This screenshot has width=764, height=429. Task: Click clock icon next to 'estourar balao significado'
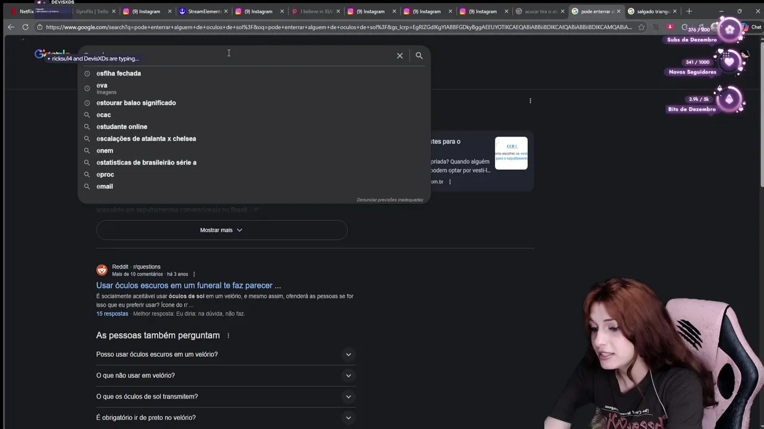pos(87,103)
